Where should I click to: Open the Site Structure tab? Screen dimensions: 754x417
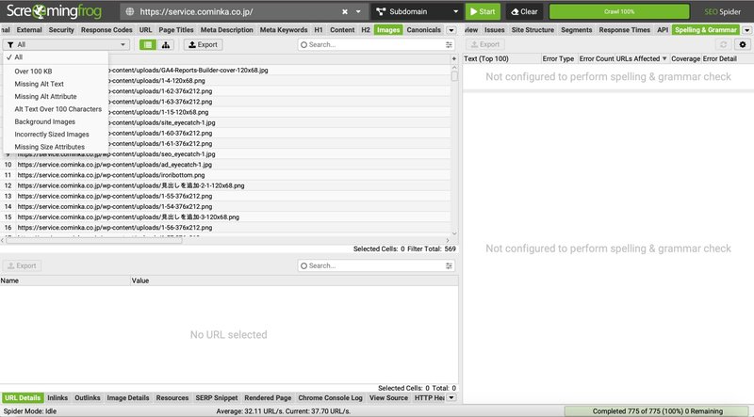533,30
